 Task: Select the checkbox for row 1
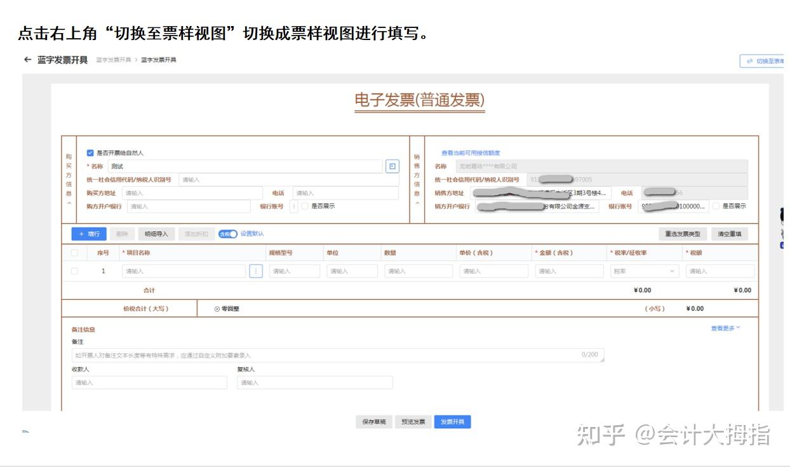point(74,271)
